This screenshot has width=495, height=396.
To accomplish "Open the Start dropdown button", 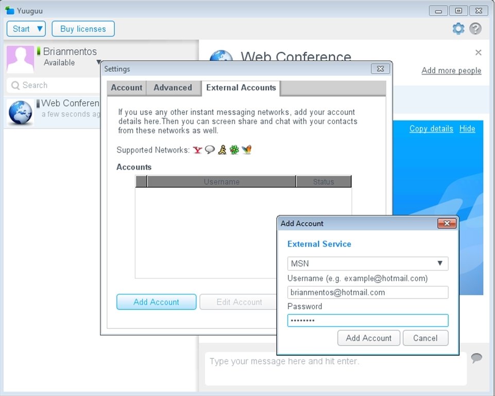I will click(x=26, y=29).
